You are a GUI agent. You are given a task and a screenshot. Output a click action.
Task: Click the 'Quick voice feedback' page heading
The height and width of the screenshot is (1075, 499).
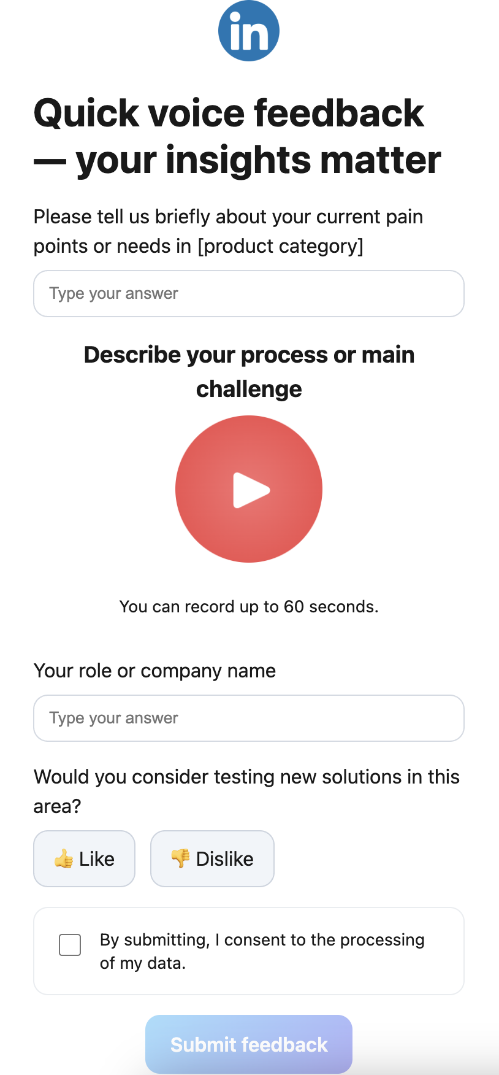229,114
